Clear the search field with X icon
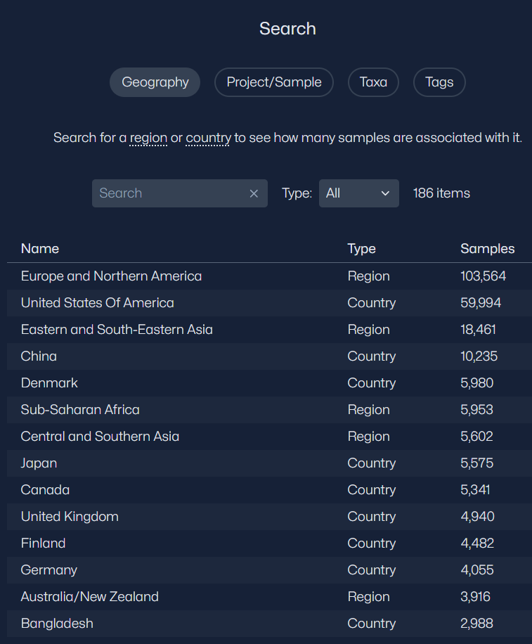Screen dimensions: 532x644 pyautogui.click(x=254, y=193)
